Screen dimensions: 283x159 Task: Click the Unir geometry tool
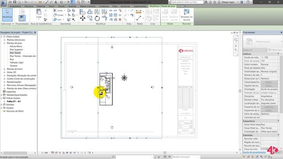click(58, 19)
